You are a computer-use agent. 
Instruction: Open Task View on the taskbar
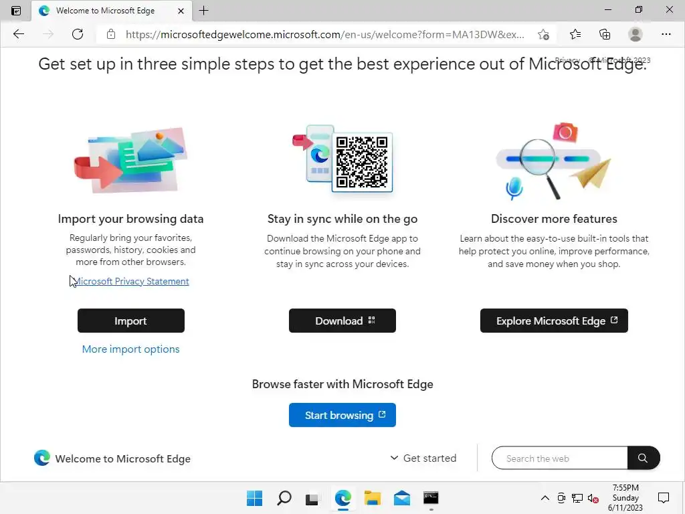point(312,498)
